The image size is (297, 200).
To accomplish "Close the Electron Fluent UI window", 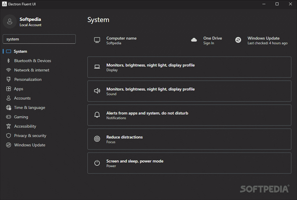I will (291, 4).
